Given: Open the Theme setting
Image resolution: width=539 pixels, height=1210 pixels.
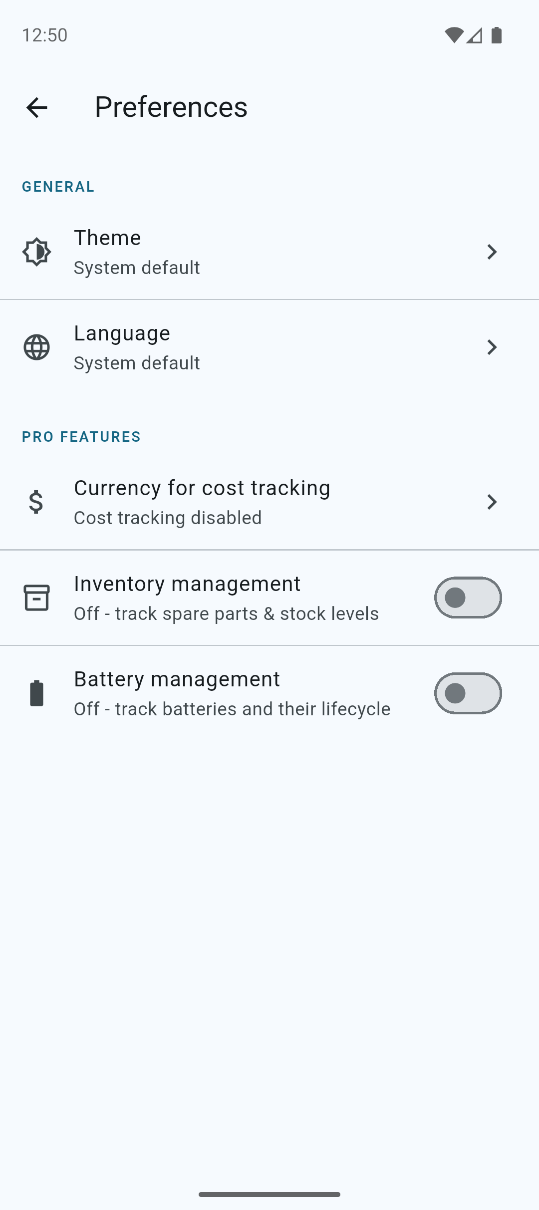Looking at the screenshot, I should point(107,238).
